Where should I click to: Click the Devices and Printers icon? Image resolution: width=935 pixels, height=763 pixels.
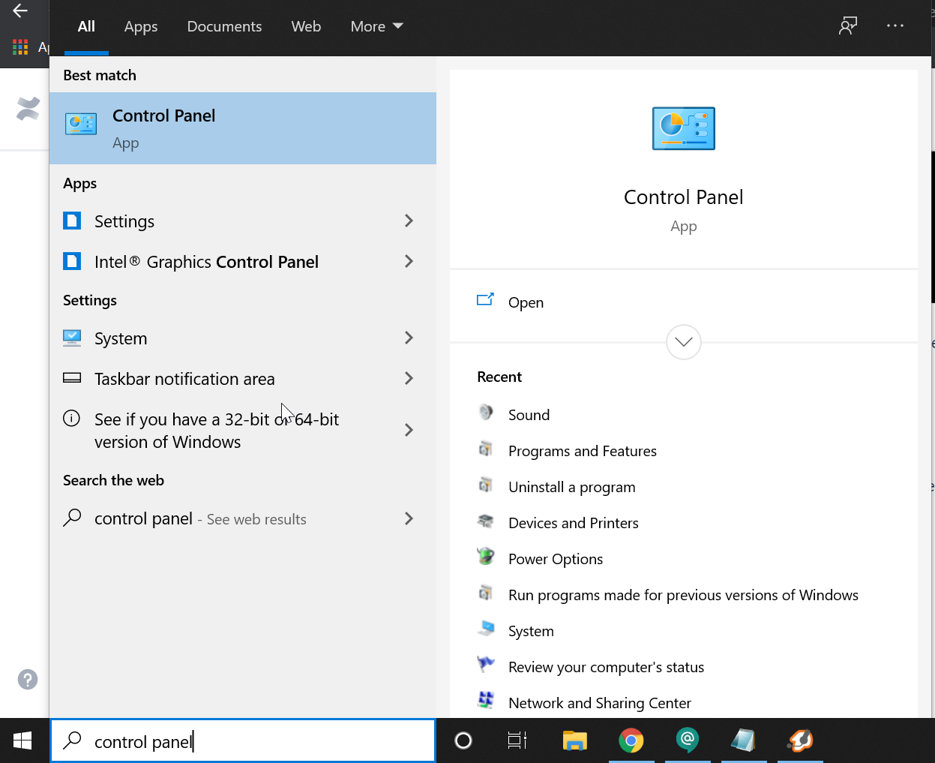tap(486, 520)
